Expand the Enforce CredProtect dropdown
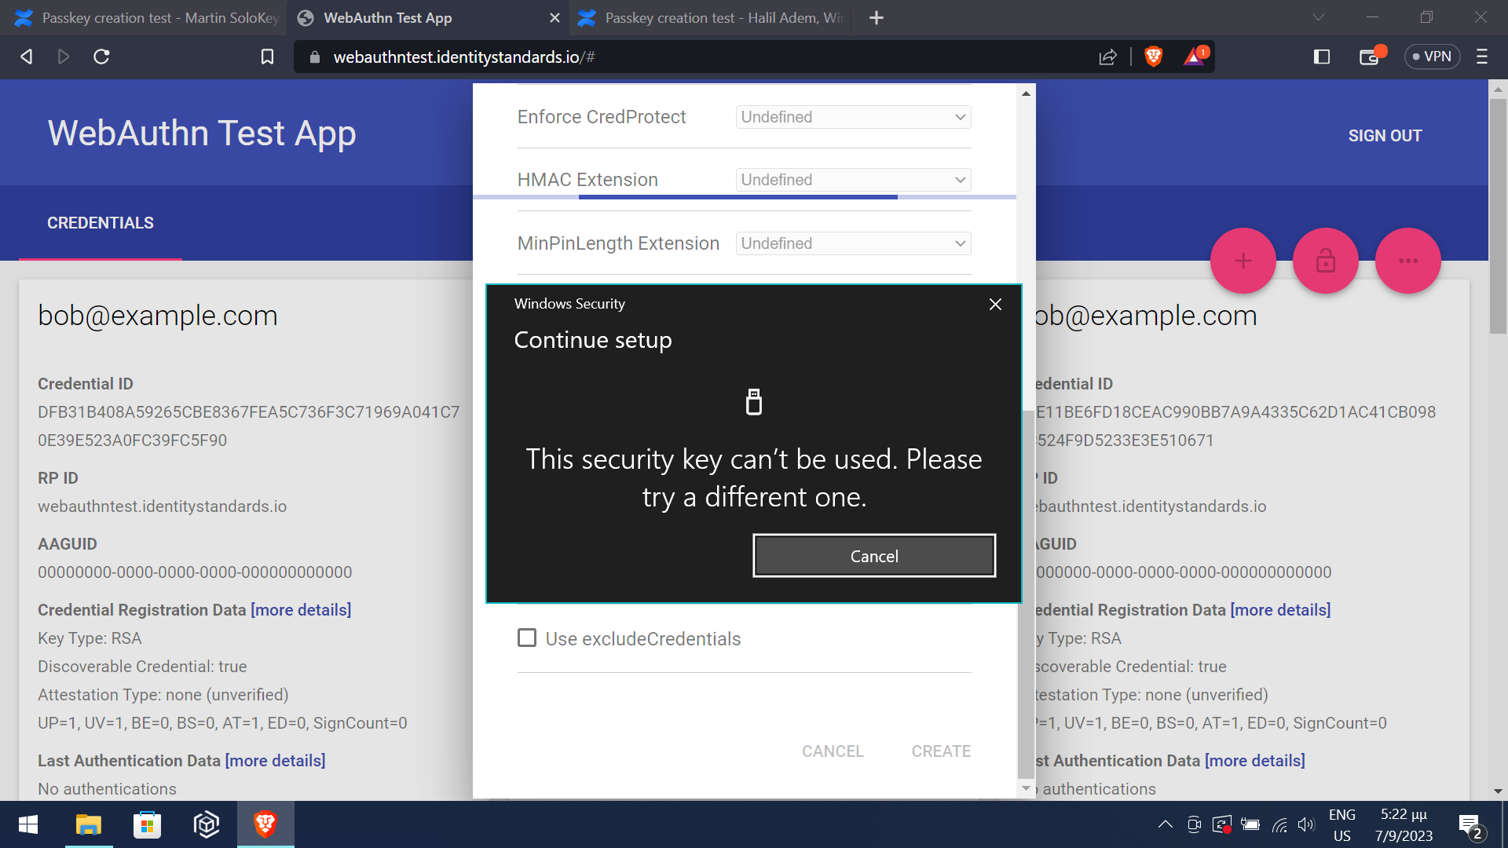Image resolution: width=1508 pixels, height=848 pixels. [x=853, y=117]
